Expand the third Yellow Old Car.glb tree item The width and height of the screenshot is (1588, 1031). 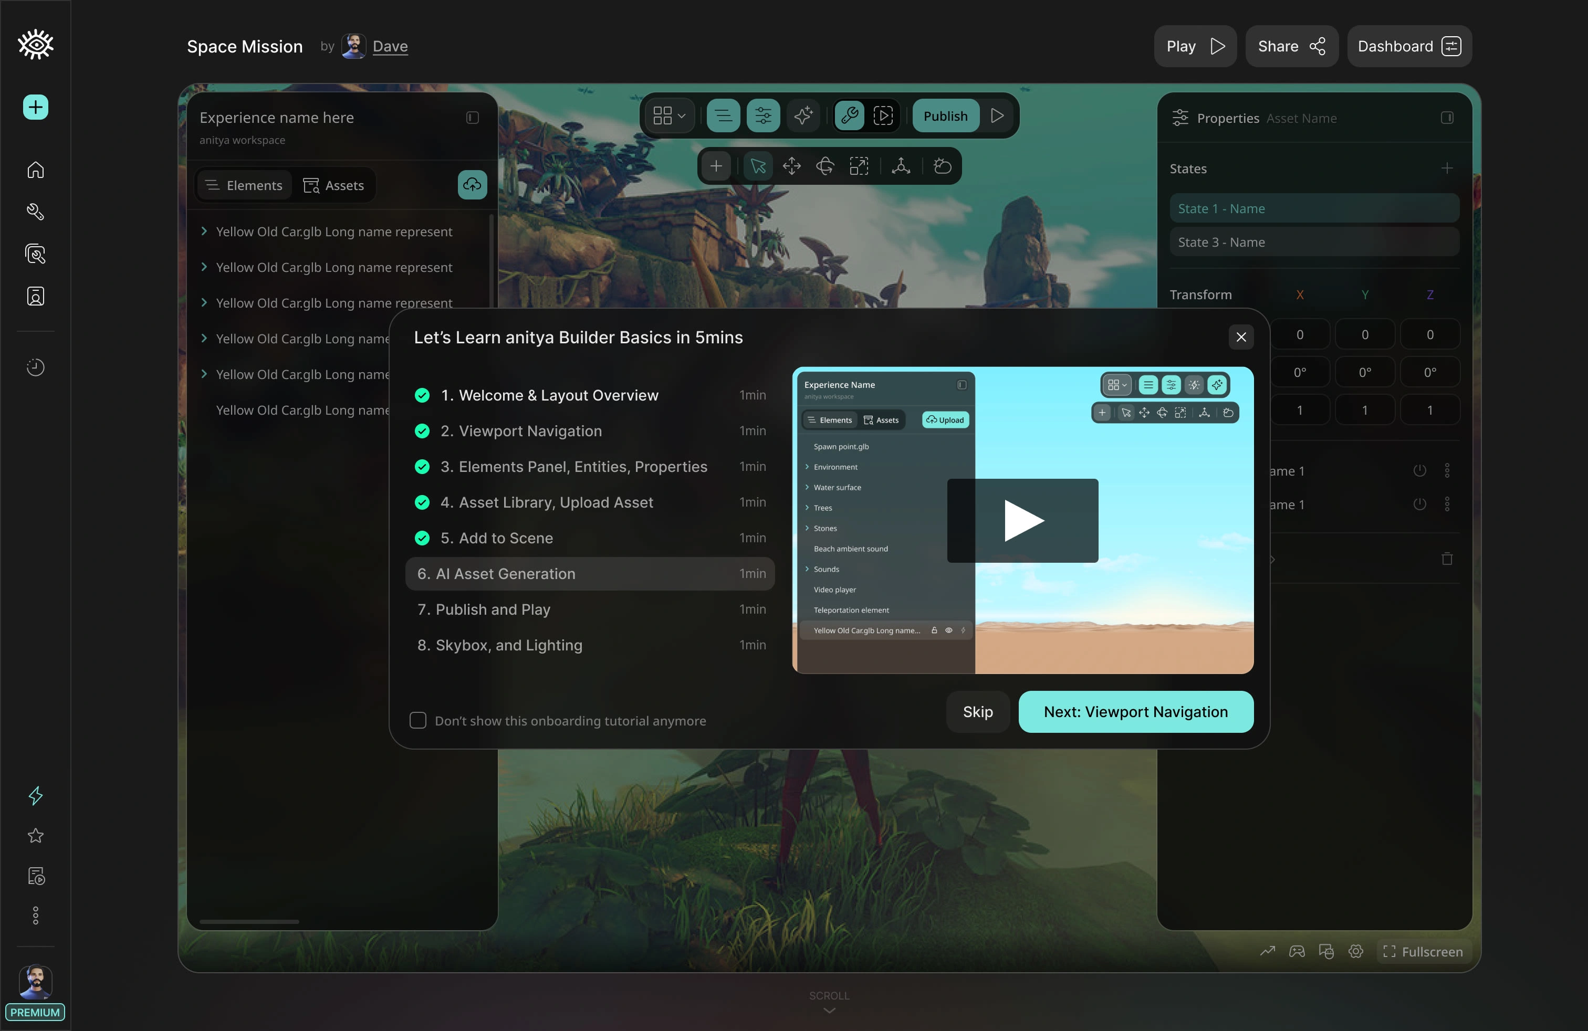[204, 303]
